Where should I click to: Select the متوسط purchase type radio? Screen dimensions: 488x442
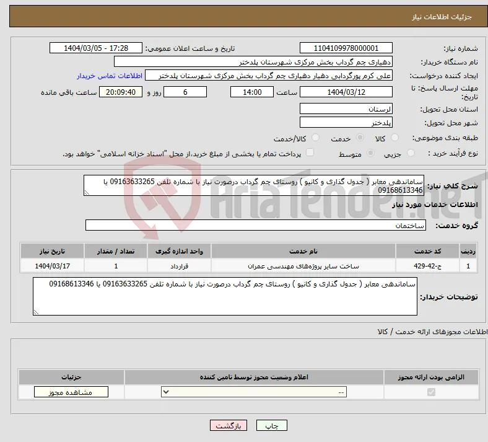[x=370, y=152]
